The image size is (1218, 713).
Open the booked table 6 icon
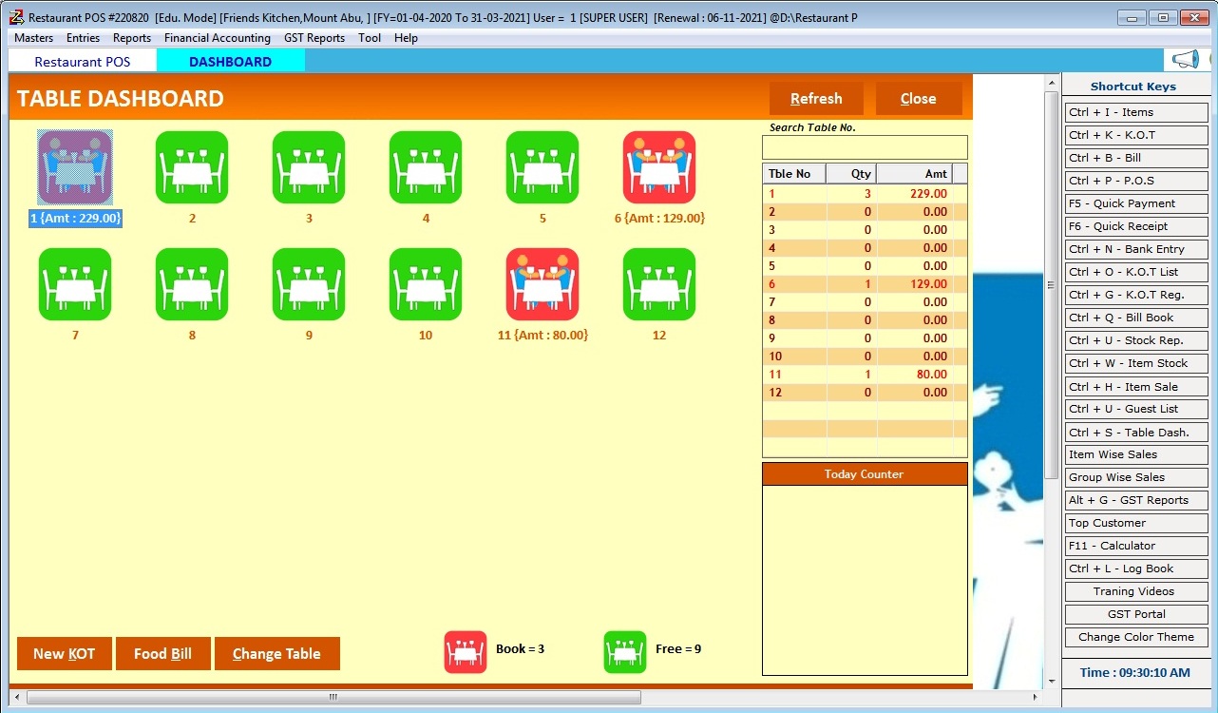pos(659,166)
